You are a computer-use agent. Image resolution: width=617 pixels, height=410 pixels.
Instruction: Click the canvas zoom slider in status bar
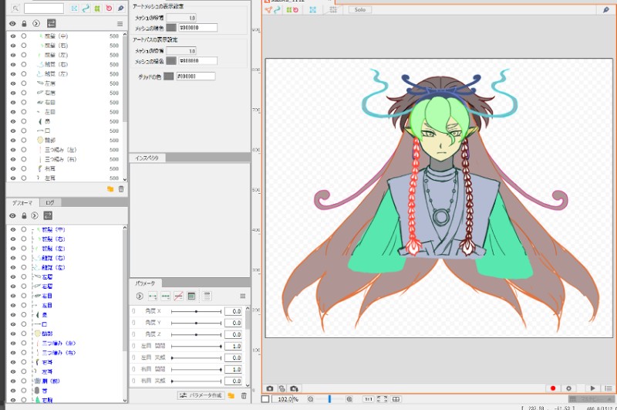click(x=330, y=399)
